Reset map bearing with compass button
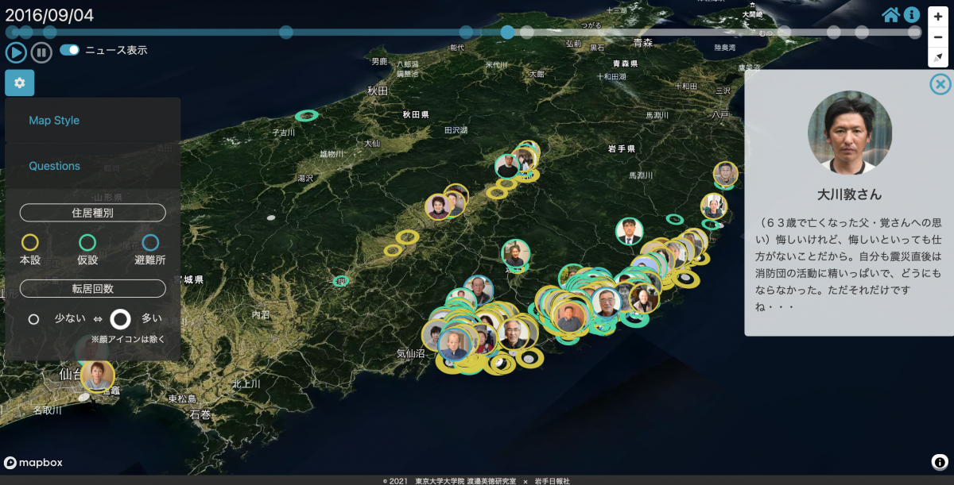This screenshot has height=485, width=954. 938,57
